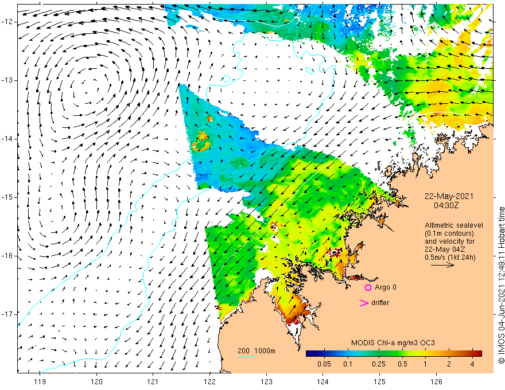Screen dimensions: 505x390
Task: Click the 'Altimetric sealevel' caption line
Action: pos(454,225)
